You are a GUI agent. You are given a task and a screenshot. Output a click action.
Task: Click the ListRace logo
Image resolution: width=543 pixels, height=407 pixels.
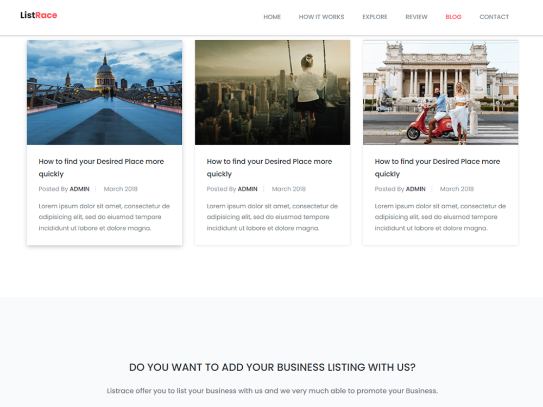(39, 15)
